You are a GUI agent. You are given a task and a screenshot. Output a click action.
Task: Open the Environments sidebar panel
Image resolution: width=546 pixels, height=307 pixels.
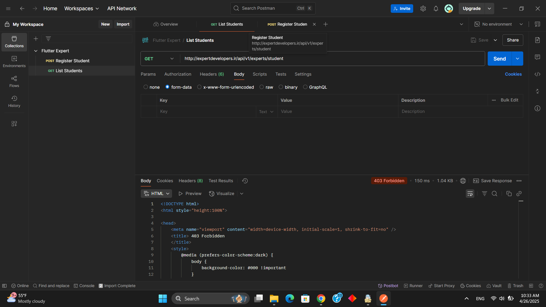tap(14, 62)
